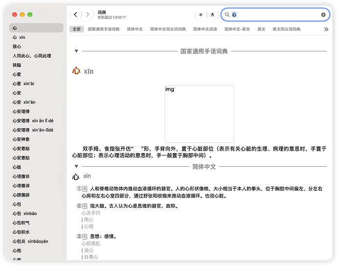The height and width of the screenshot is (266, 338).
Task: Open the 谈心 example link
Action: point(89,250)
